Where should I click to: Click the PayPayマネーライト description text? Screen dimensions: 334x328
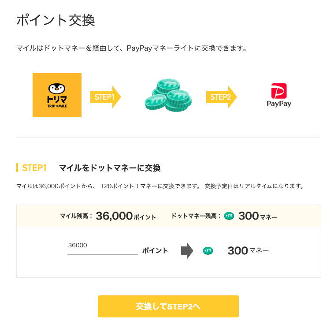click(131, 48)
